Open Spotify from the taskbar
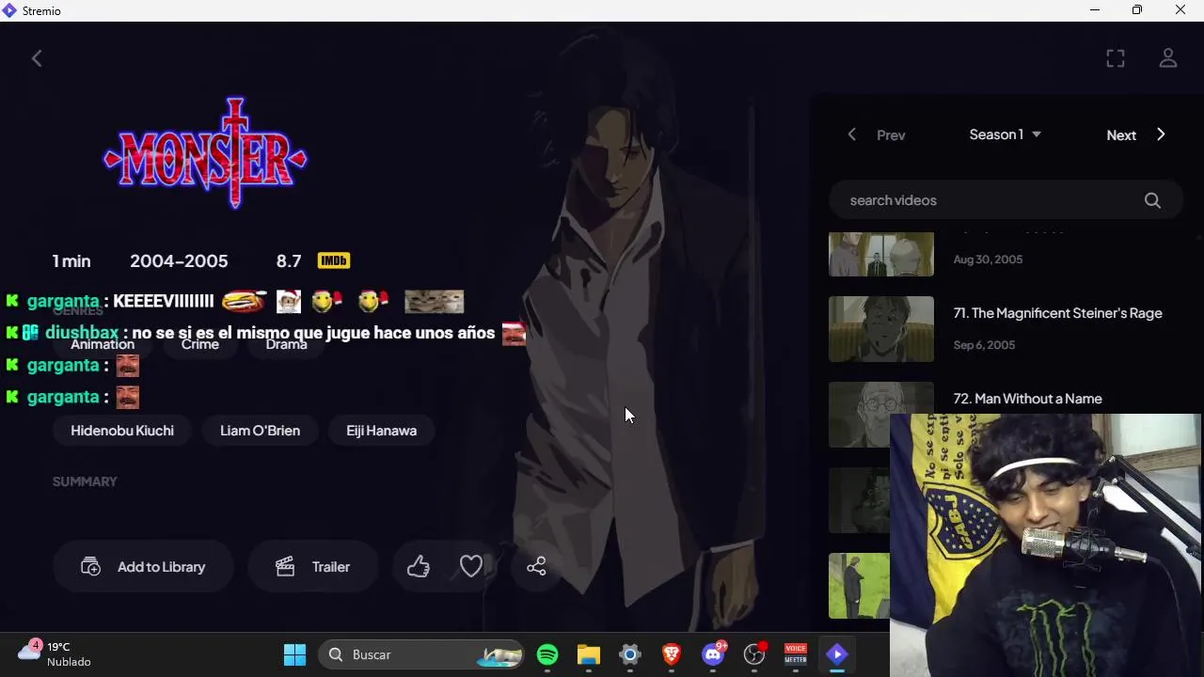 coord(547,654)
